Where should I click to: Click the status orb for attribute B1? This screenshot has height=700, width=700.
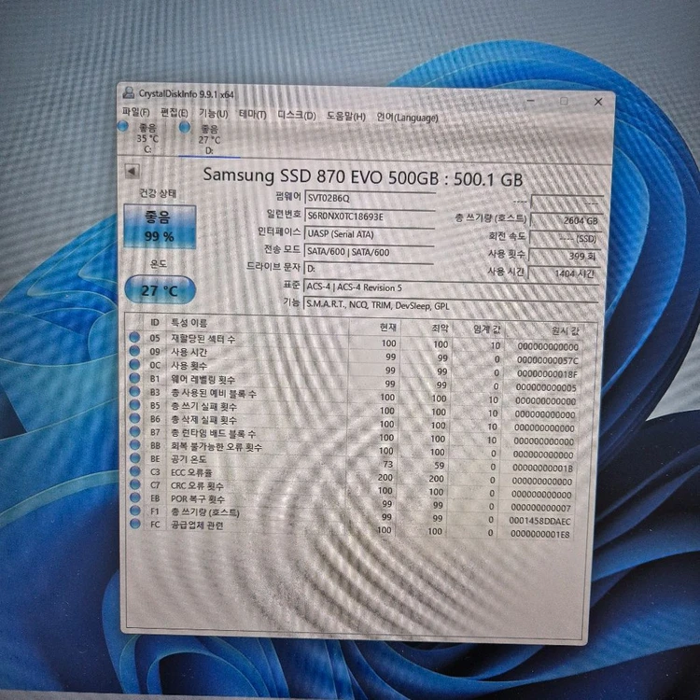click(134, 378)
